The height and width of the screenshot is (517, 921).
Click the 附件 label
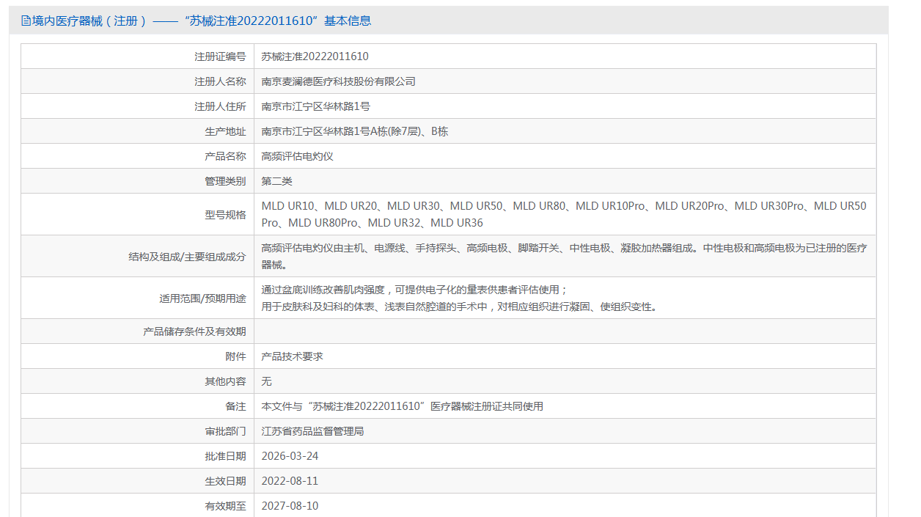click(235, 356)
